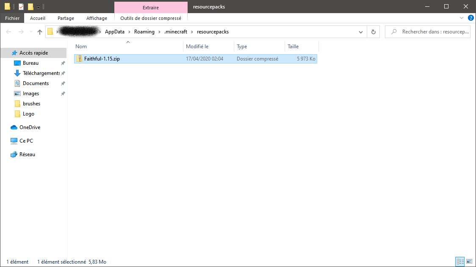Click the Roaming breadcrumb in the path
Screen dimensions: 476x267
coord(144,31)
